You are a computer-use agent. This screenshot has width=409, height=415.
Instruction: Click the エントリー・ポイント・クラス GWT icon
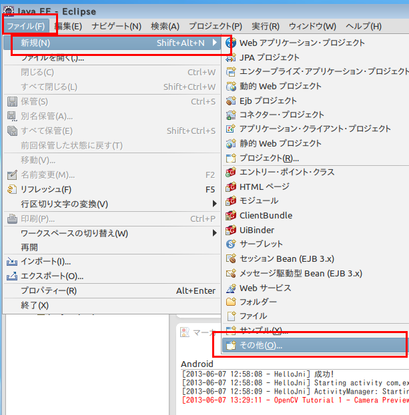click(231, 173)
